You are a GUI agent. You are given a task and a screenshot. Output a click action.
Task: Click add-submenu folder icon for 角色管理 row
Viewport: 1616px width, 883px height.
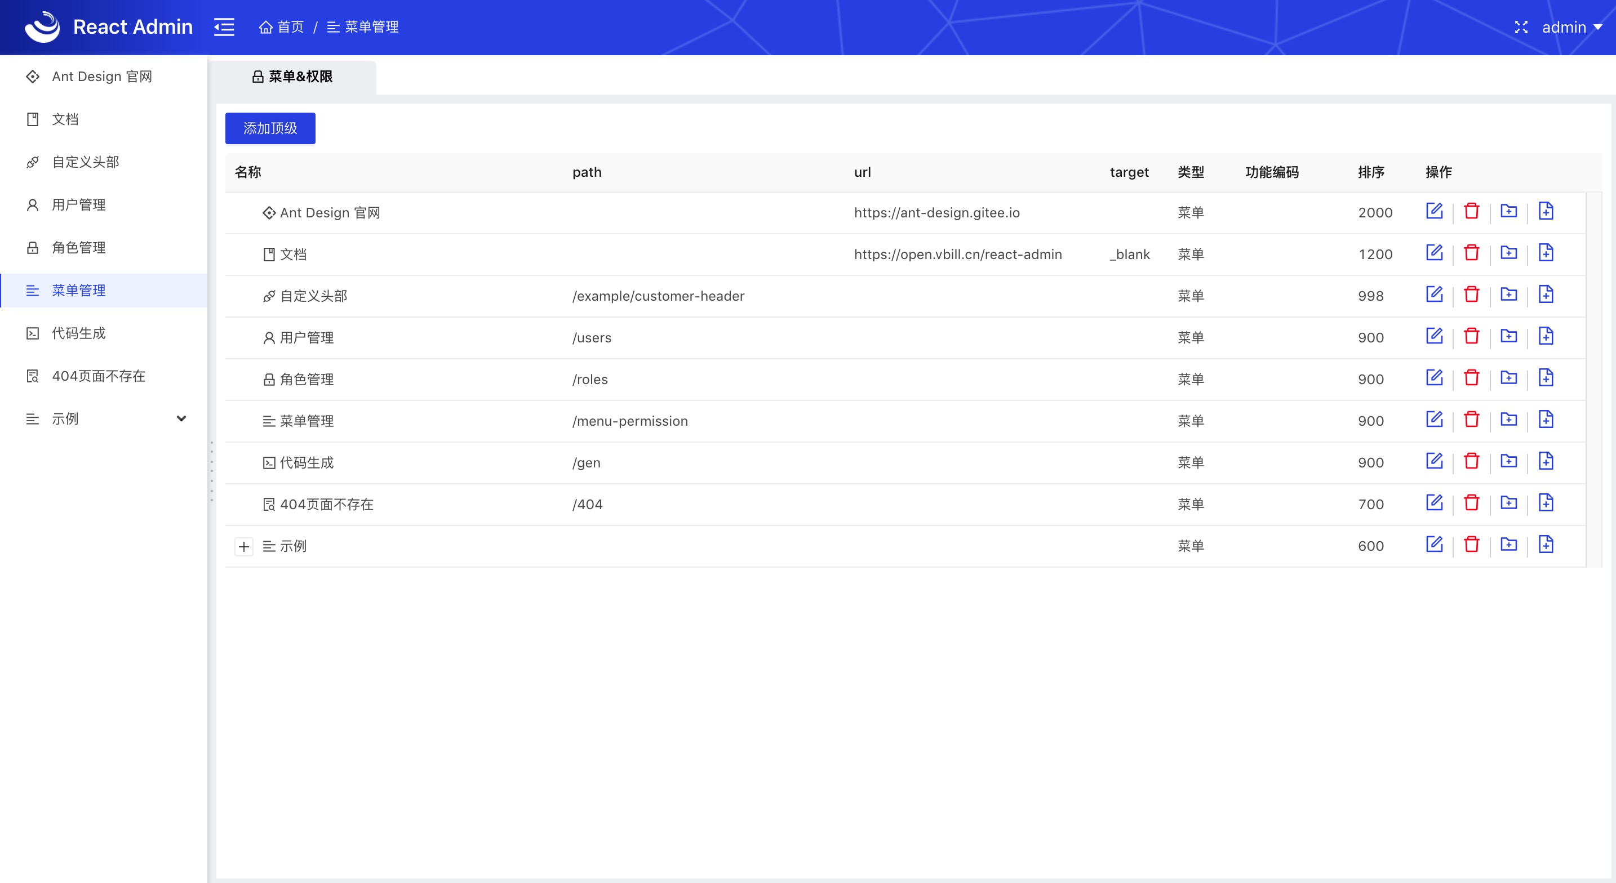pos(1508,377)
